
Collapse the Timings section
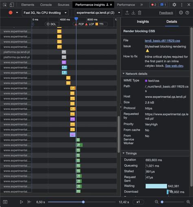(129, 153)
